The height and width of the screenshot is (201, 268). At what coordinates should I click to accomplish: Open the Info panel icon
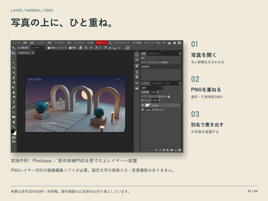137,54
